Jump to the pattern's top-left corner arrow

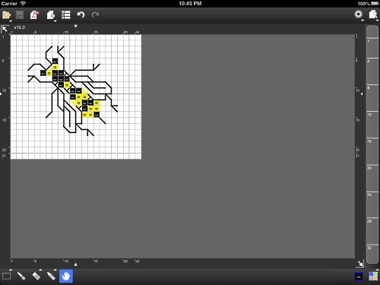[5, 29]
